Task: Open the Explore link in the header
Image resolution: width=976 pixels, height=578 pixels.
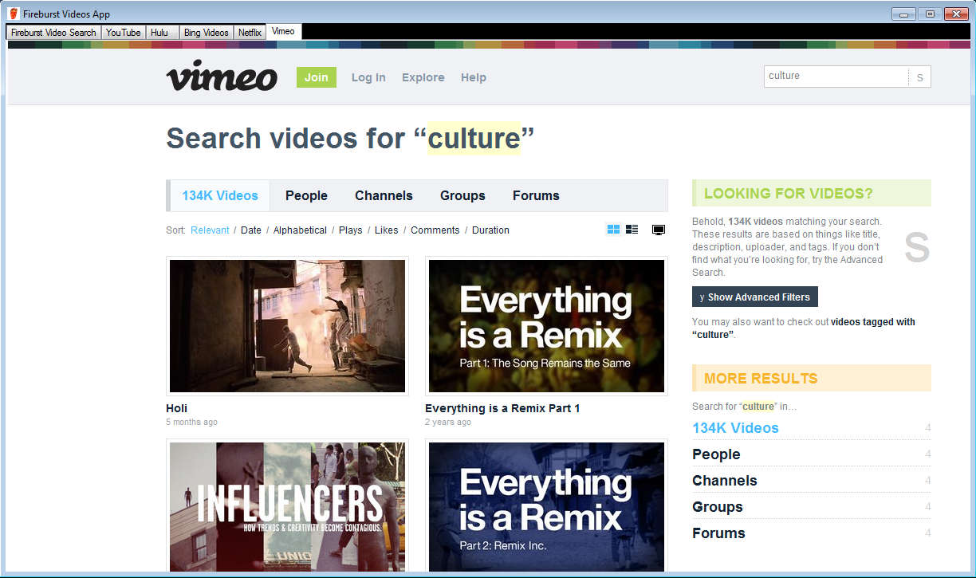Action: pyautogui.click(x=423, y=77)
